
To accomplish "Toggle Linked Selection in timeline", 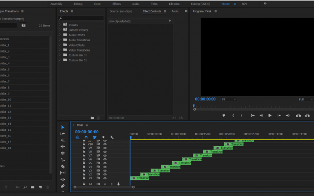I will 94,137.
